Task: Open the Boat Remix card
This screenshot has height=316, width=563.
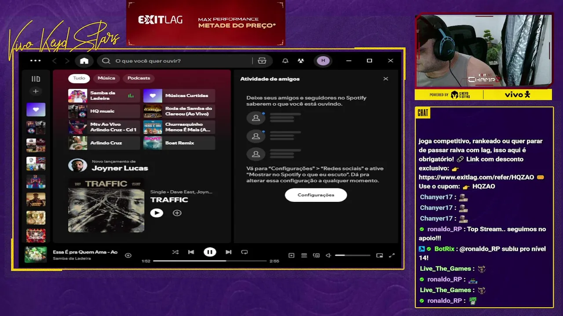Action: click(x=179, y=143)
